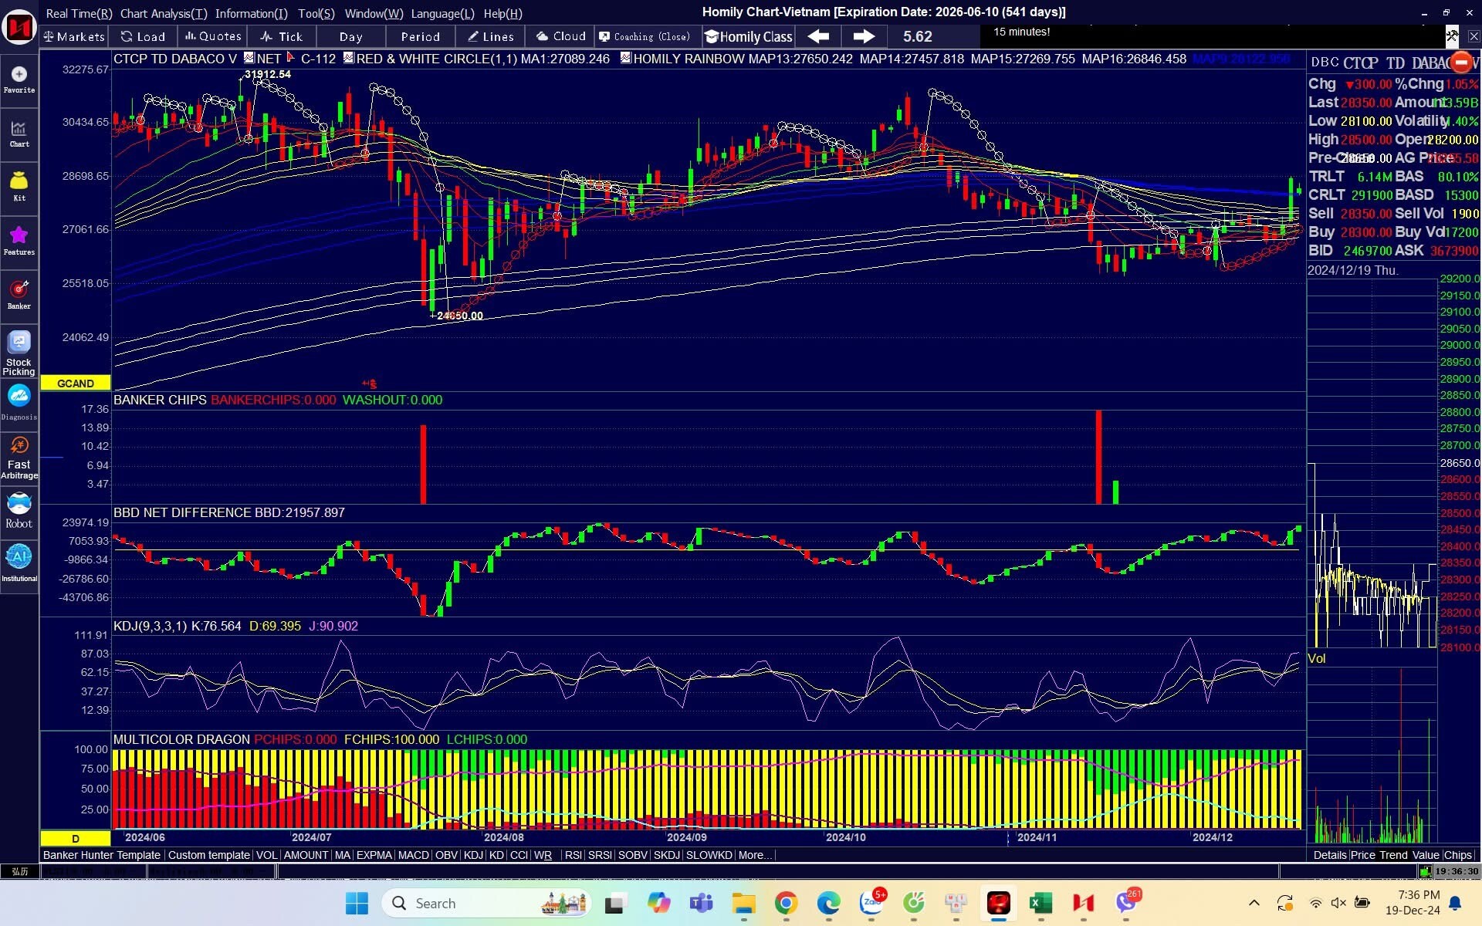This screenshot has width=1482, height=926.
Task: Open the Real Time(R) menu
Action: click(79, 13)
